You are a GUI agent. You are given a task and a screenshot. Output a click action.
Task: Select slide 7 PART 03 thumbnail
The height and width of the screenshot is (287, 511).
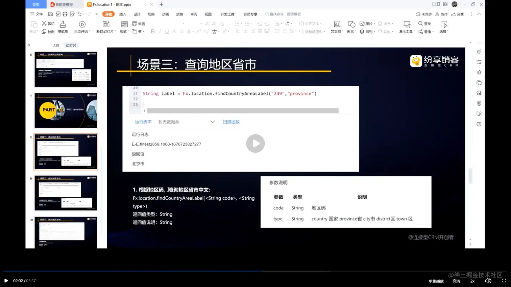66,111
